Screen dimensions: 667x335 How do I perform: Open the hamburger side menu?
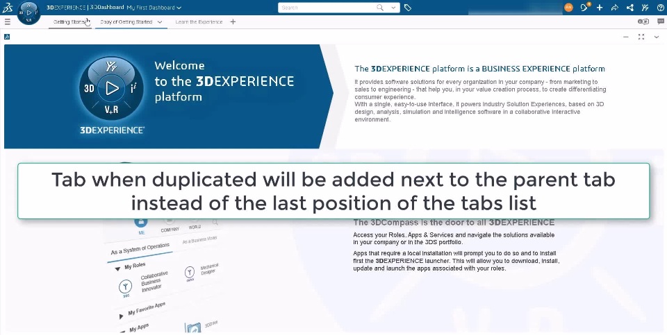click(x=7, y=22)
